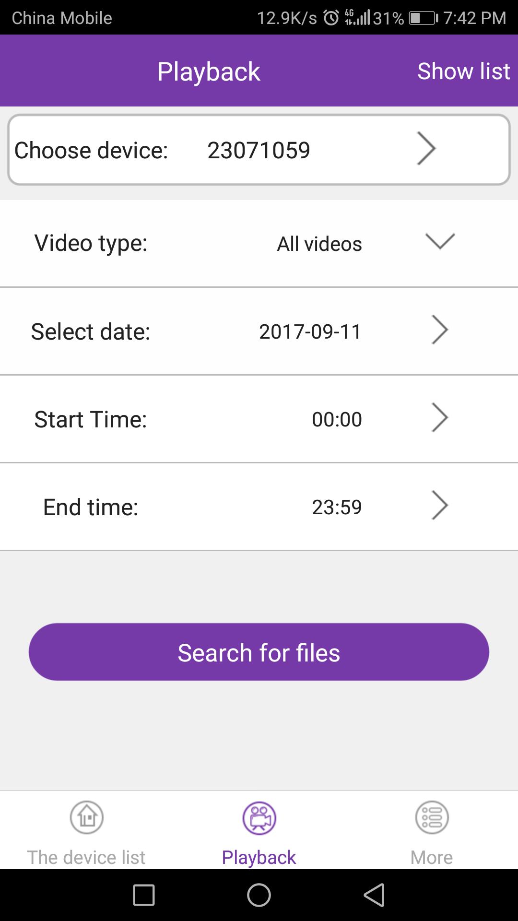Tap the More list icon
This screenshot has height=921, width=518.
432,817
